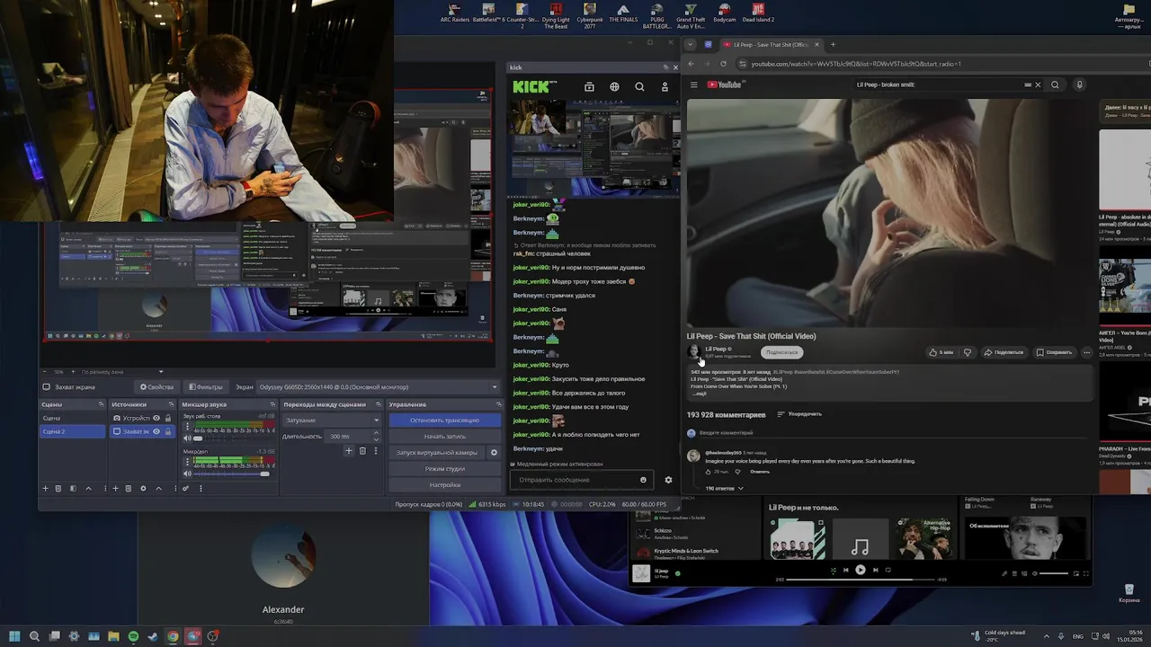Click 'Остановить трансляцию' stop streaming button
This screenshot has height=647, width=1151.
tap(444, 420)
